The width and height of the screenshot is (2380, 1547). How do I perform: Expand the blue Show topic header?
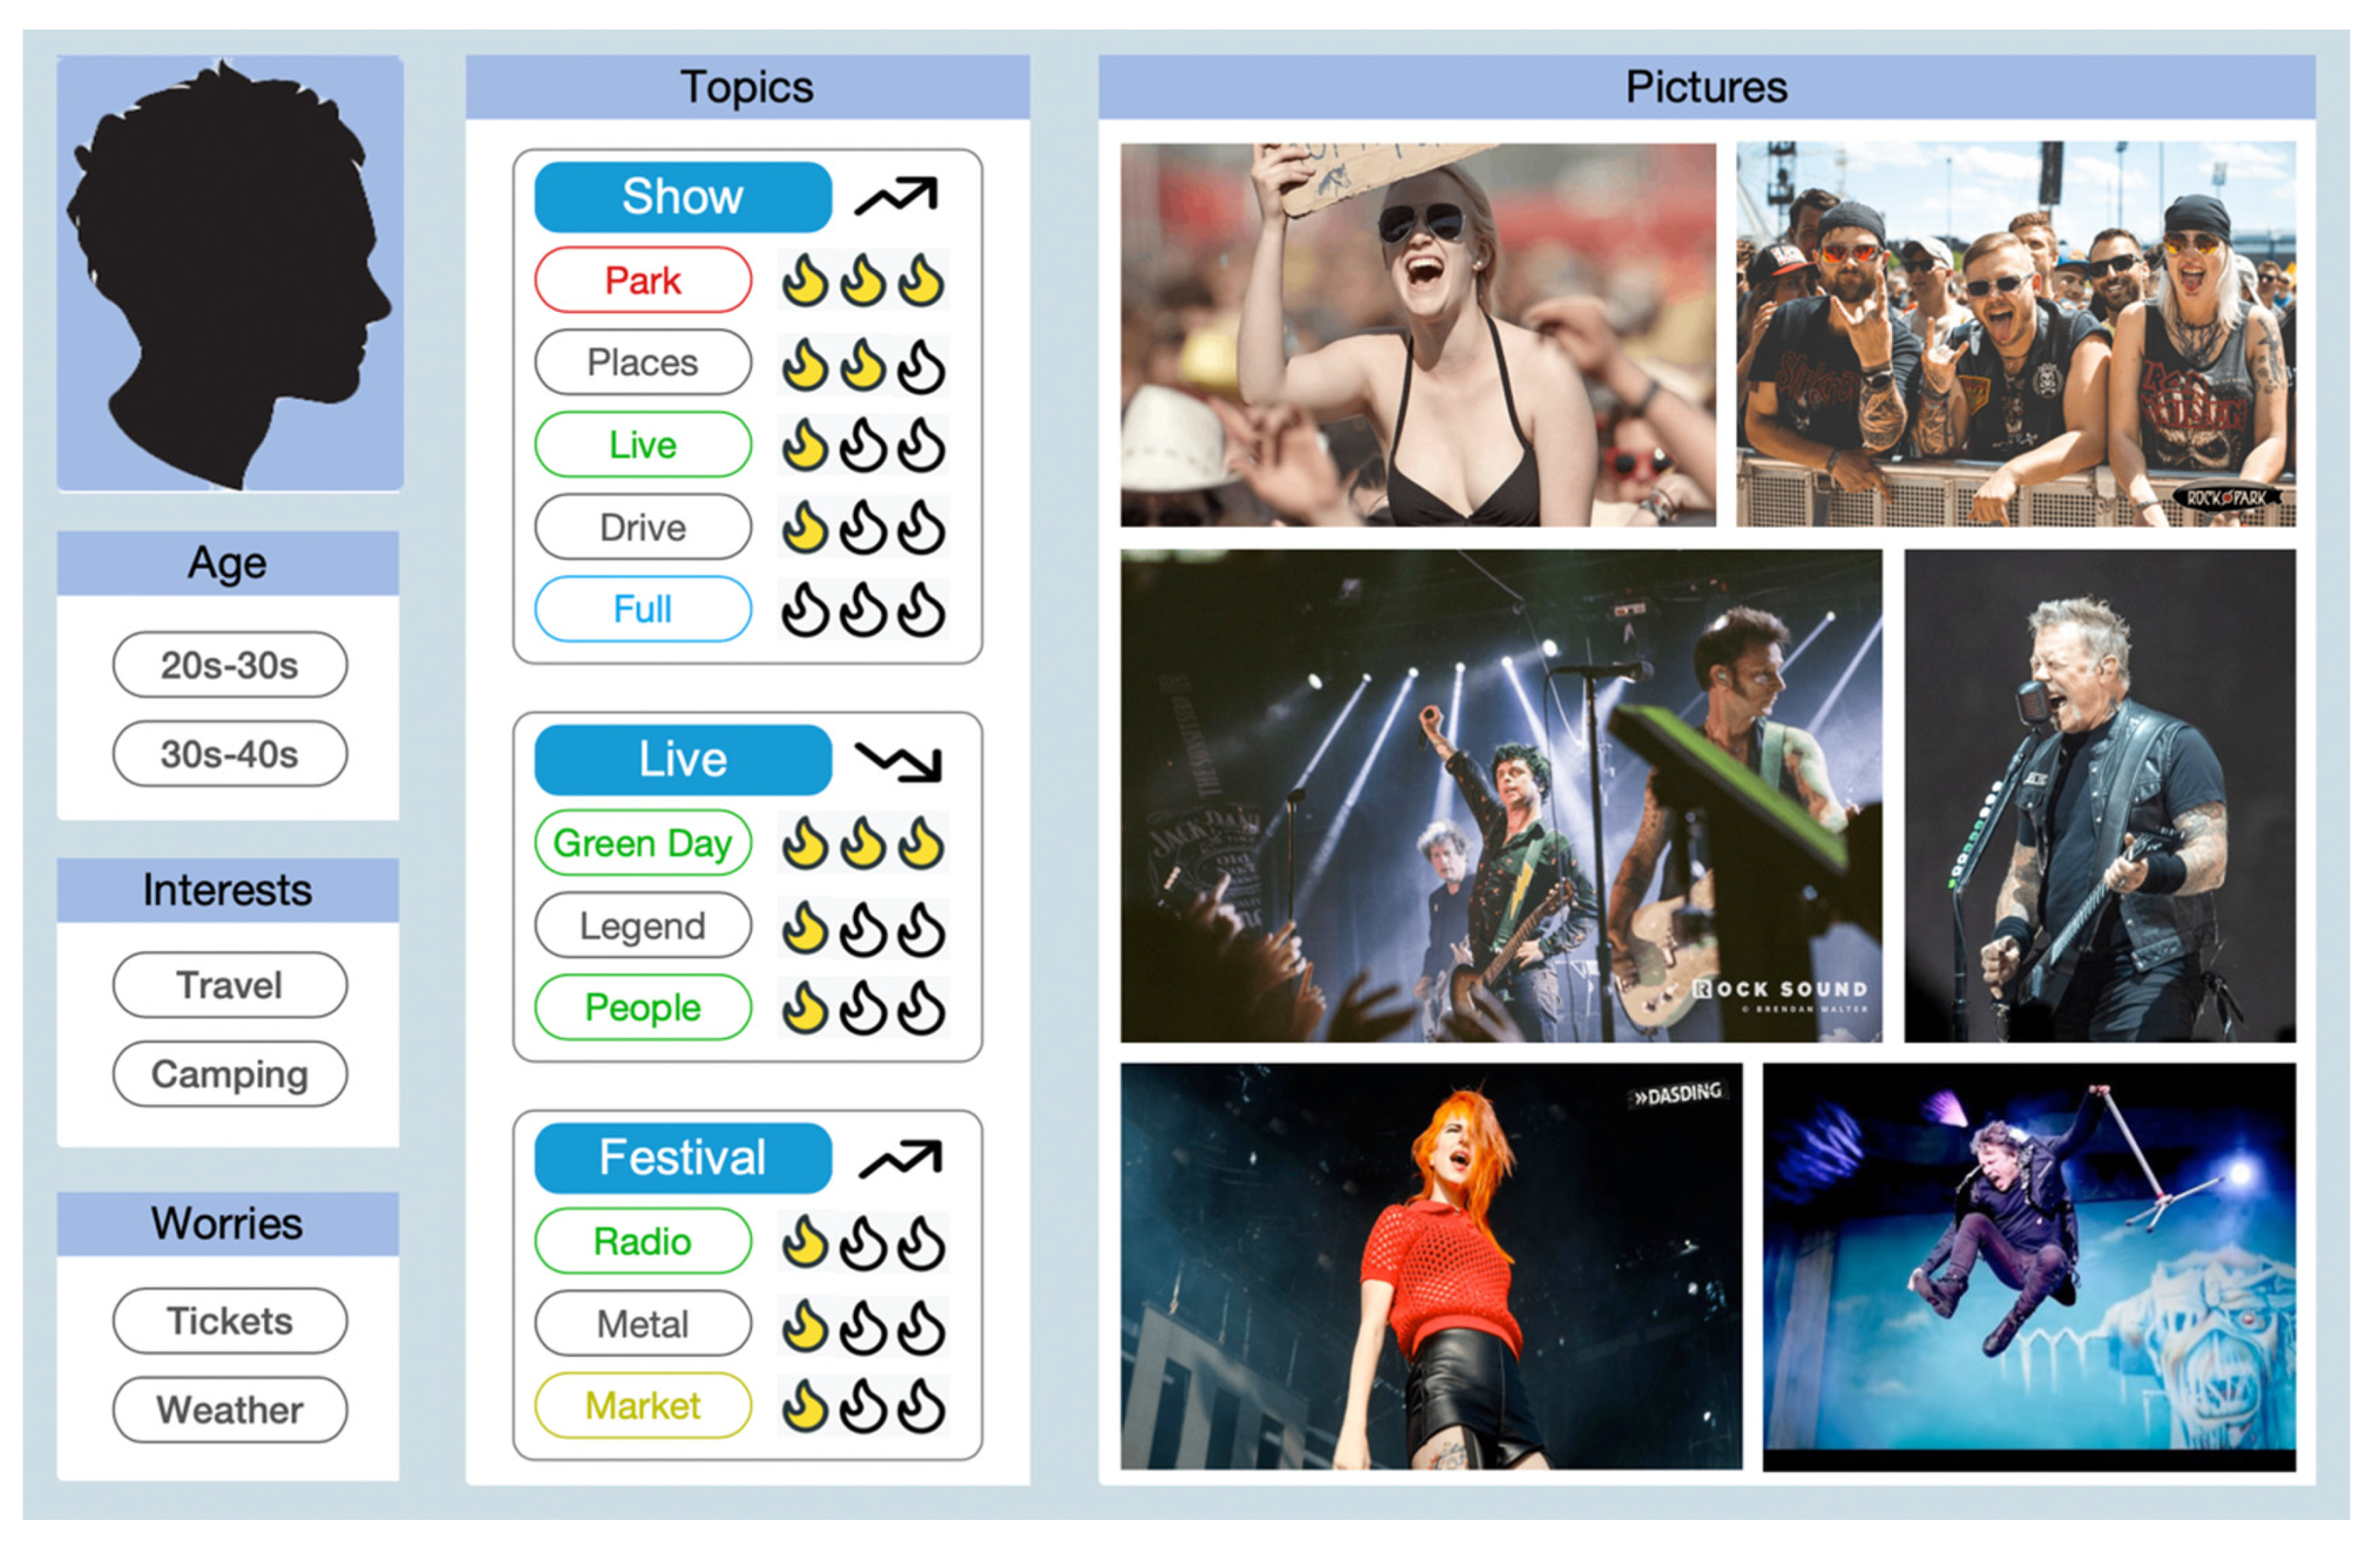click(x=682, y=197)
